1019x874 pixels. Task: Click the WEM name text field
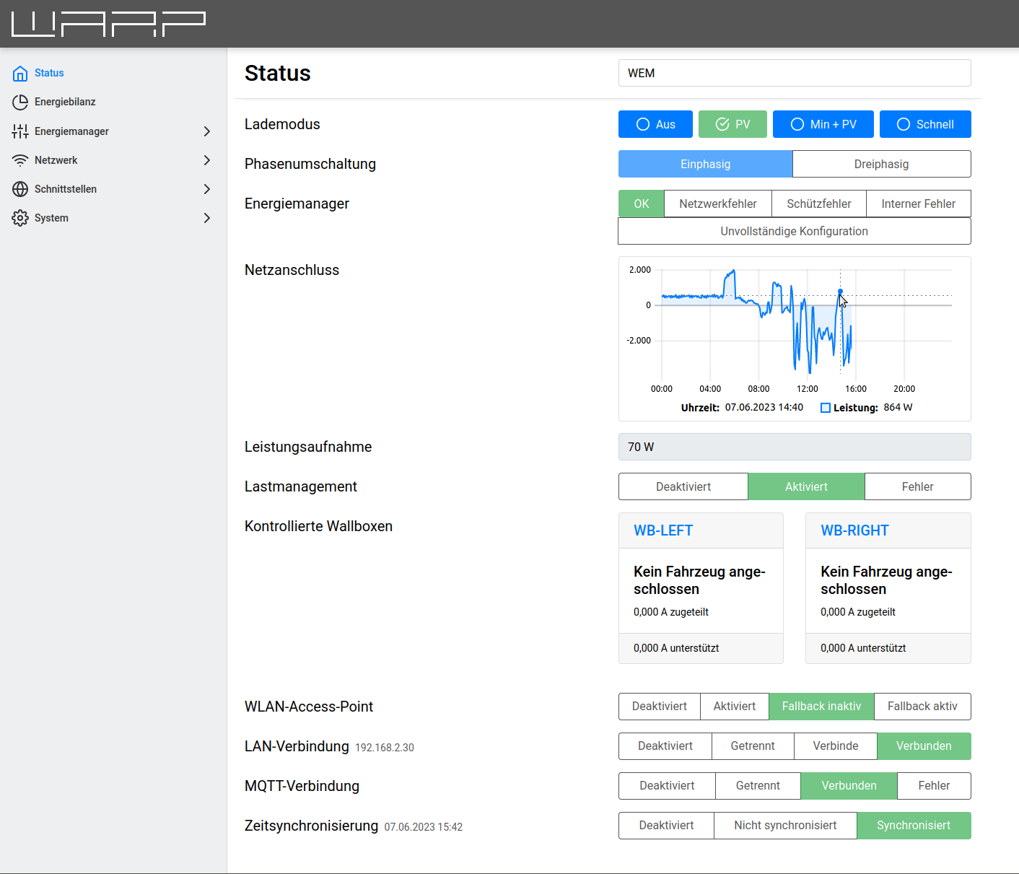pos(794,73)
